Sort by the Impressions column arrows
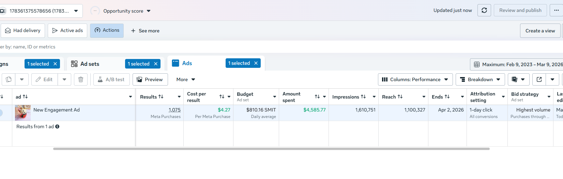563x179 pixels. click(x=363, y=97)
